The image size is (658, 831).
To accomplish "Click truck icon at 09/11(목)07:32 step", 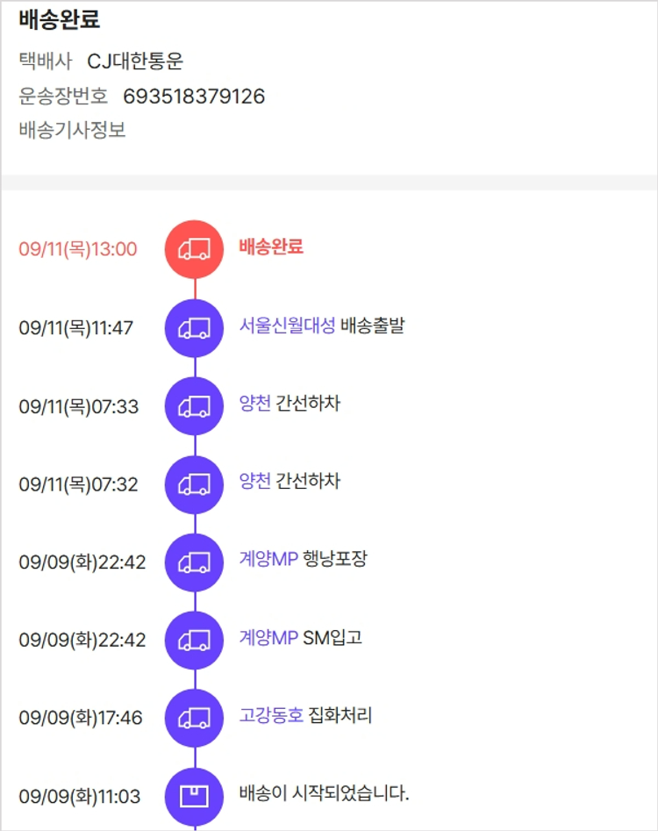I will tap(194, 484).
